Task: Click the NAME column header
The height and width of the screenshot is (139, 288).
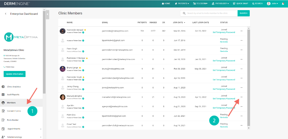Action: [x=70, y=23]
